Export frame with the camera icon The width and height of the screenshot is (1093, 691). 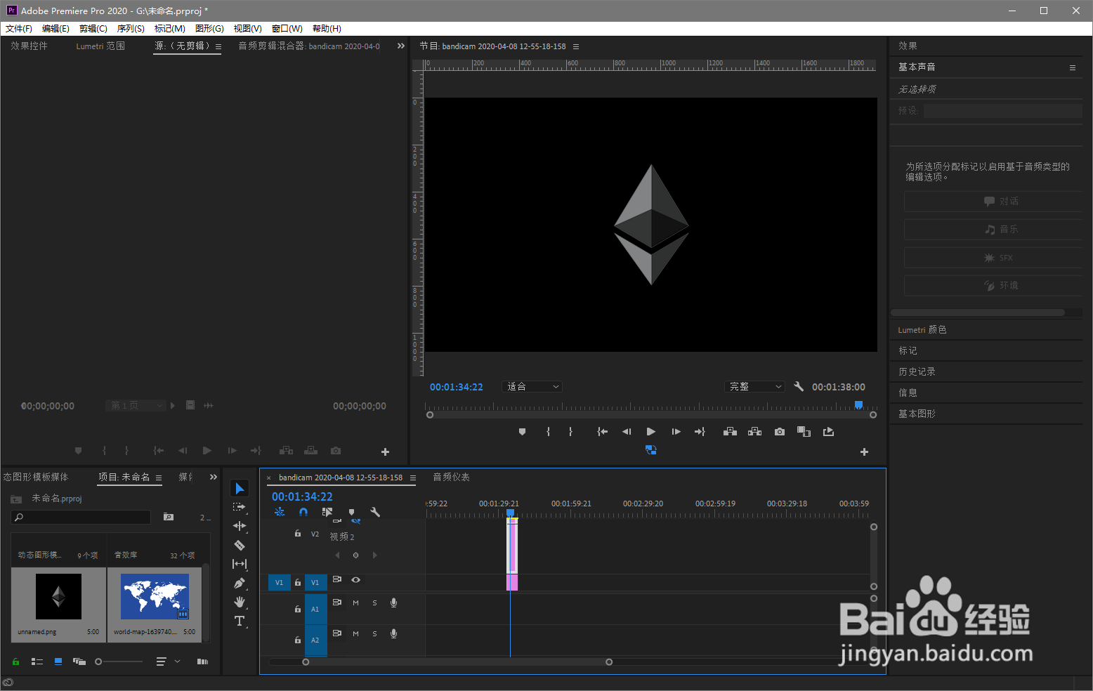[780, 432]
